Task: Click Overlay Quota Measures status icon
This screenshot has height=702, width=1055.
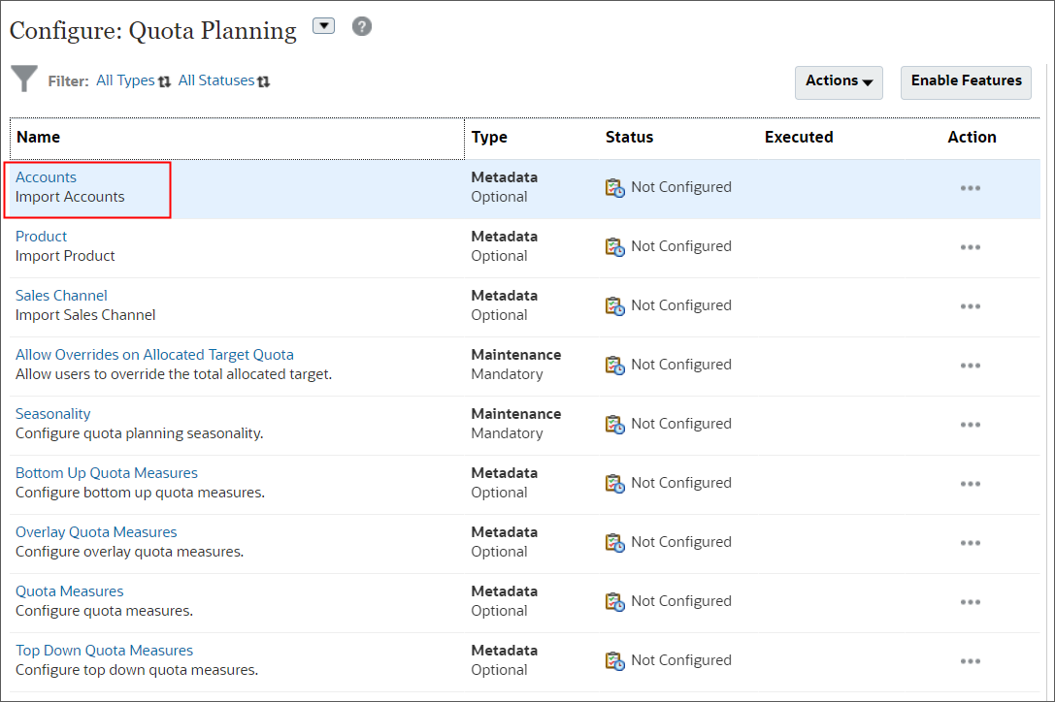Action: pyautogui.click(x=615, y=543)
